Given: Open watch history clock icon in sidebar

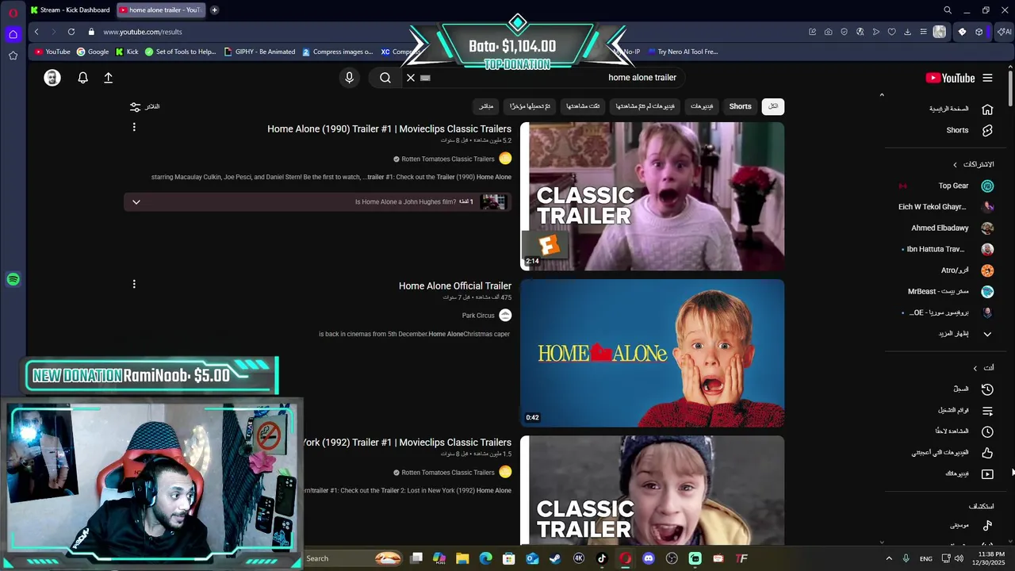Looking at the screenshot, I should (x=987, y=389).
